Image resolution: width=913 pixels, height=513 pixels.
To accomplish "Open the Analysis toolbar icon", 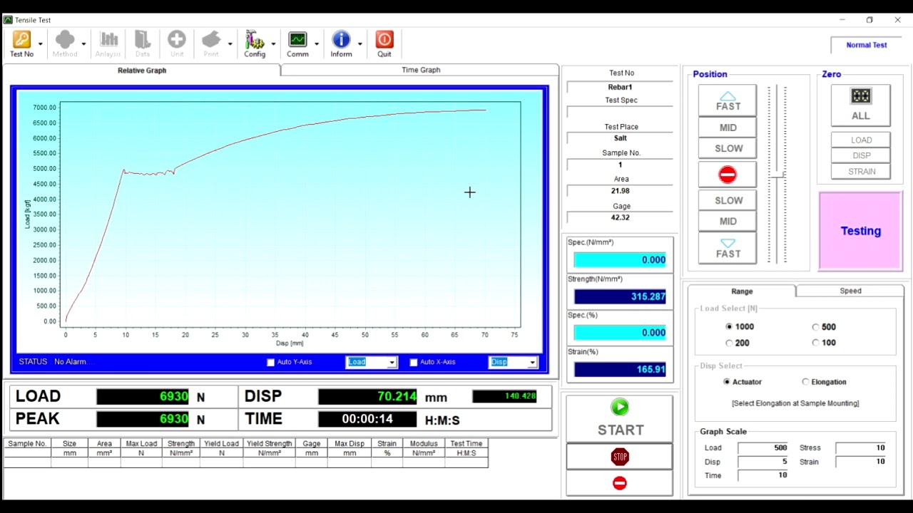I will 108,44.
